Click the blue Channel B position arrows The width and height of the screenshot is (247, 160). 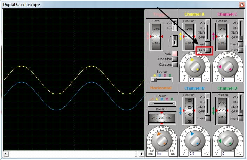pyautogui.click(x=180, y=110)
